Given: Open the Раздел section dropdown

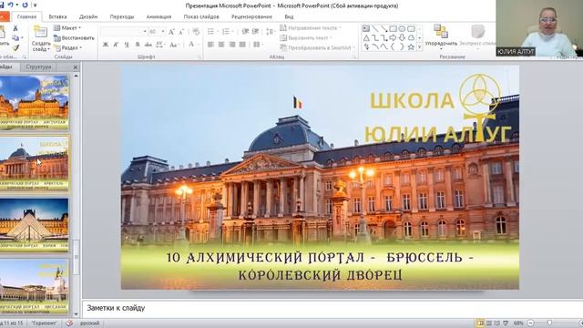Looking at the screenshot, I should (x=68, y=47).
